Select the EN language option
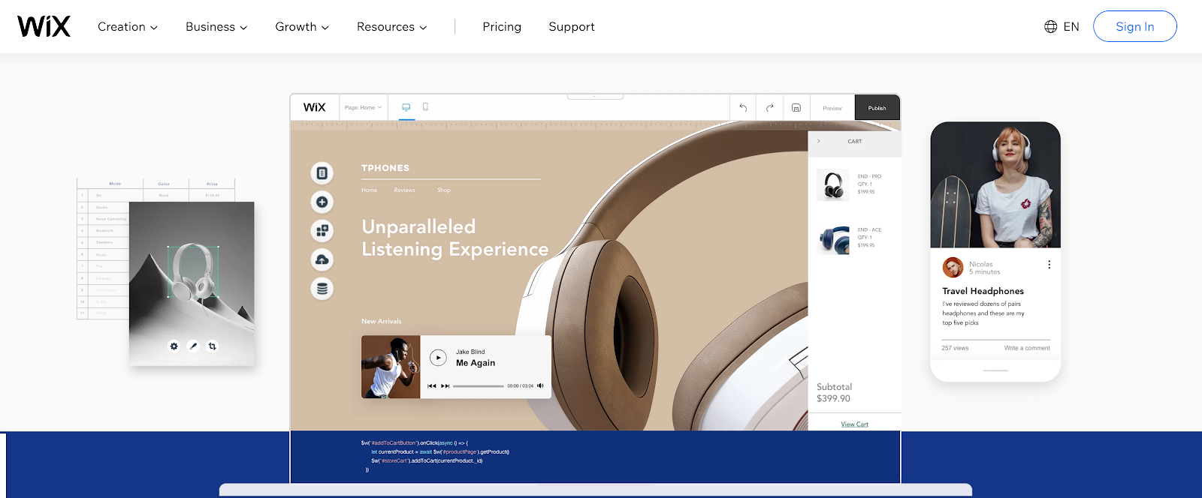The image size is (1202, 498). [x=1071, y=27]
